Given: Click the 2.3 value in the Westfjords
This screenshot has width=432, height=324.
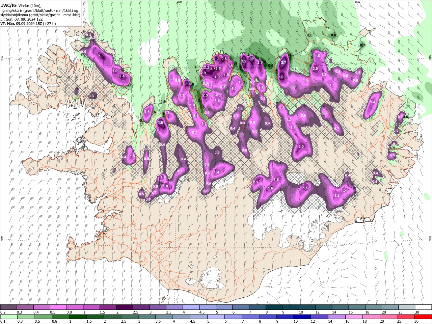Looking at the screenshot, I should pyautogui.click(x=101, y=55).
